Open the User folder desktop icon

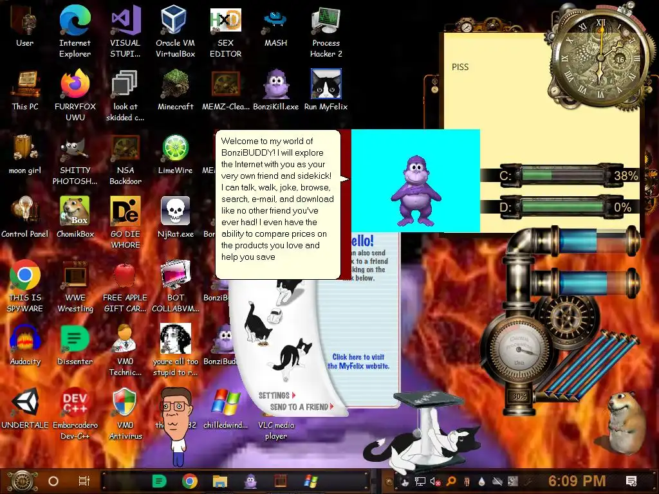(x=25, y=26)
